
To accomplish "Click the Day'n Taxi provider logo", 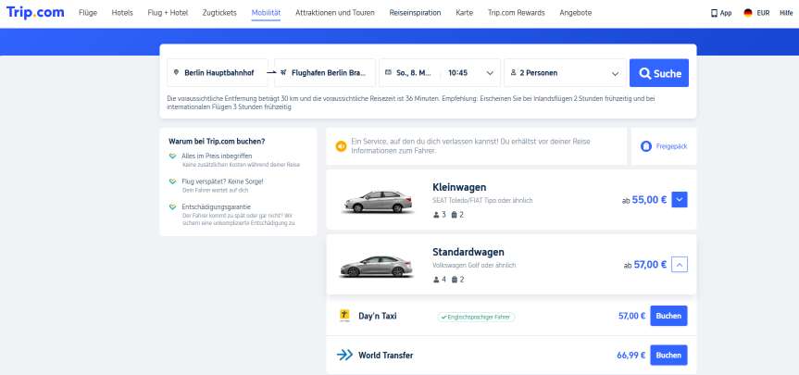I will coord(344,316).
